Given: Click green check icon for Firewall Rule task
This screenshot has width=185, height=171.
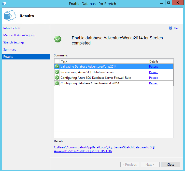Looking at the screenshot, I should tap(57, 78).
